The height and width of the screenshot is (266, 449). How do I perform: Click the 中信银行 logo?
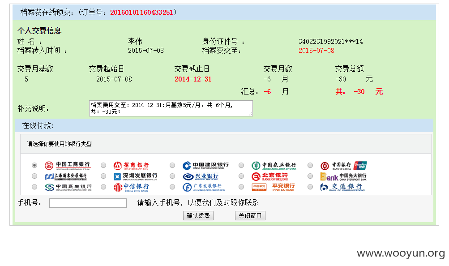(x=131, y=187)
